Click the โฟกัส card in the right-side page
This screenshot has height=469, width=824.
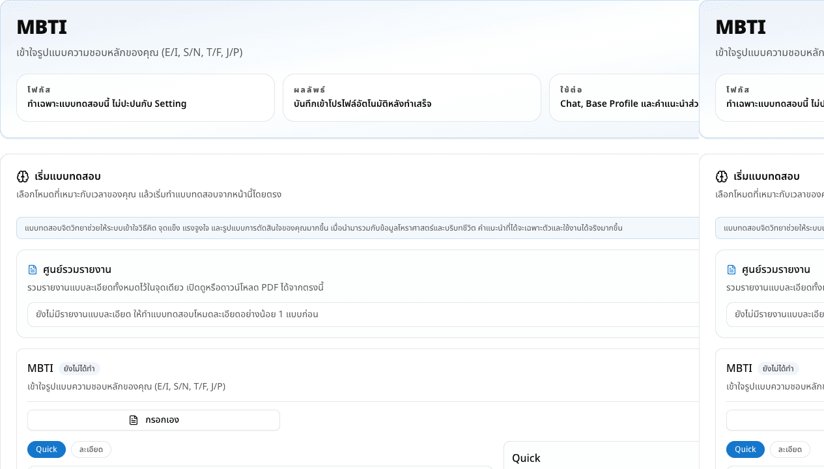click(x=769, y=98)
